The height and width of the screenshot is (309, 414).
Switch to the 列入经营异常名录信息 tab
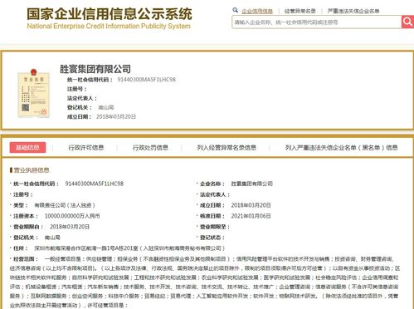click(x=226, y=148)
